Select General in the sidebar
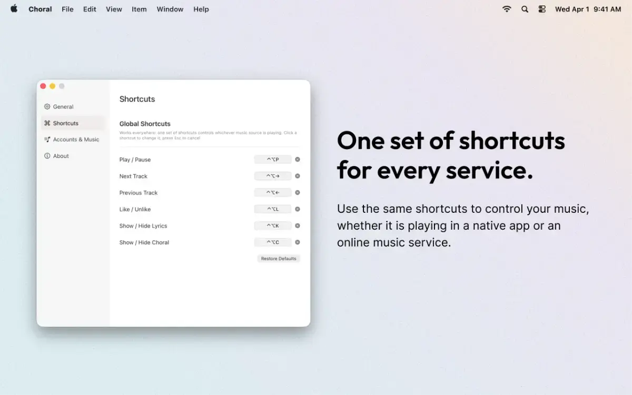 point(73,106)
